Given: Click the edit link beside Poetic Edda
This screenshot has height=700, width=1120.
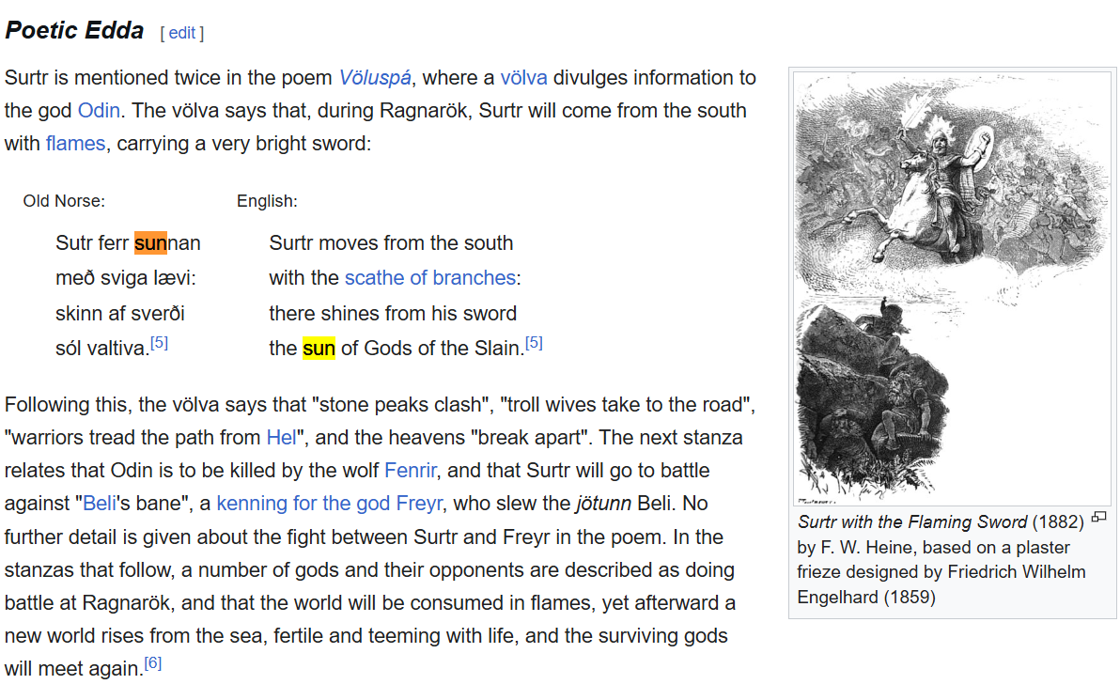Looking at the screenshot, I should pos(181,33).
